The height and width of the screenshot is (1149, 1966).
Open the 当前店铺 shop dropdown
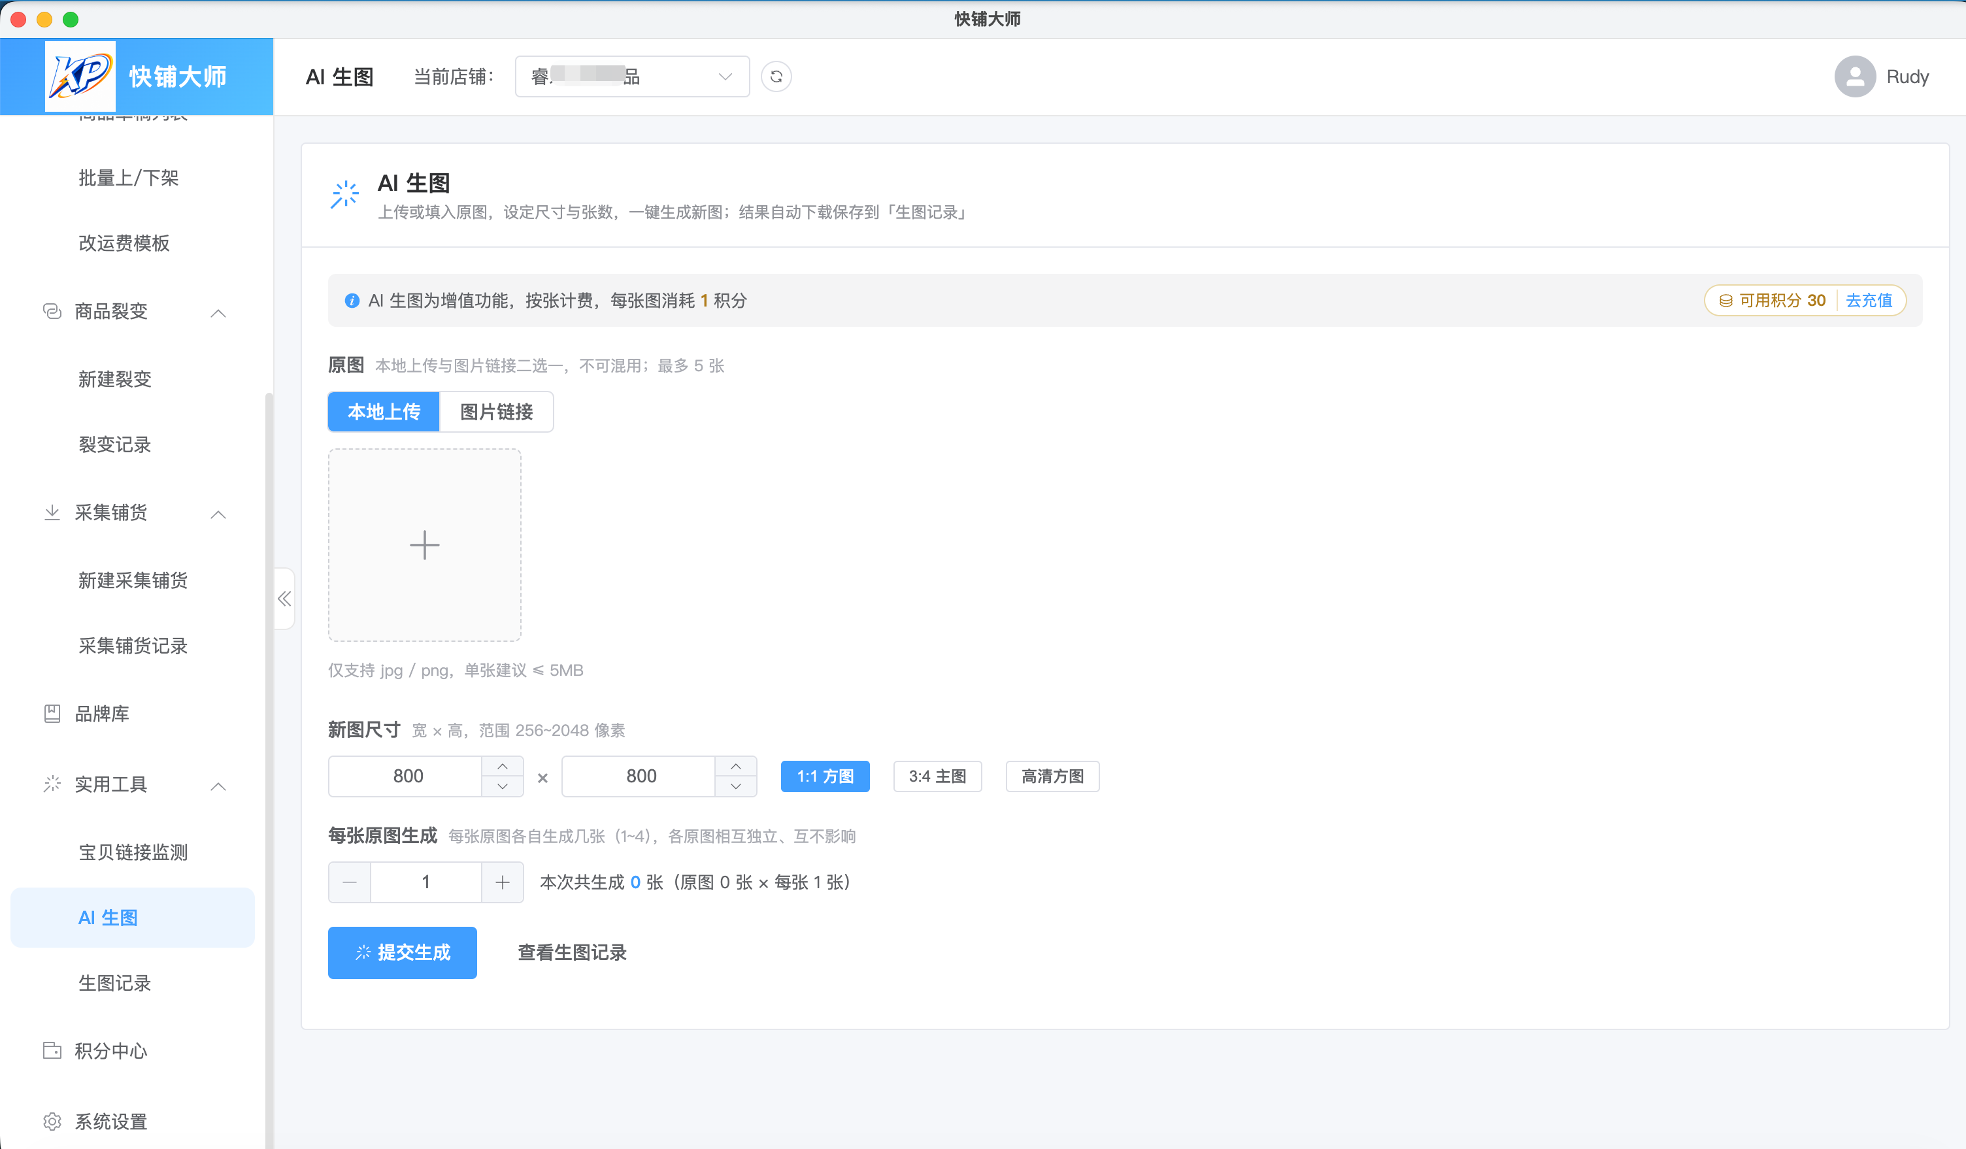[x=632, y=76]
